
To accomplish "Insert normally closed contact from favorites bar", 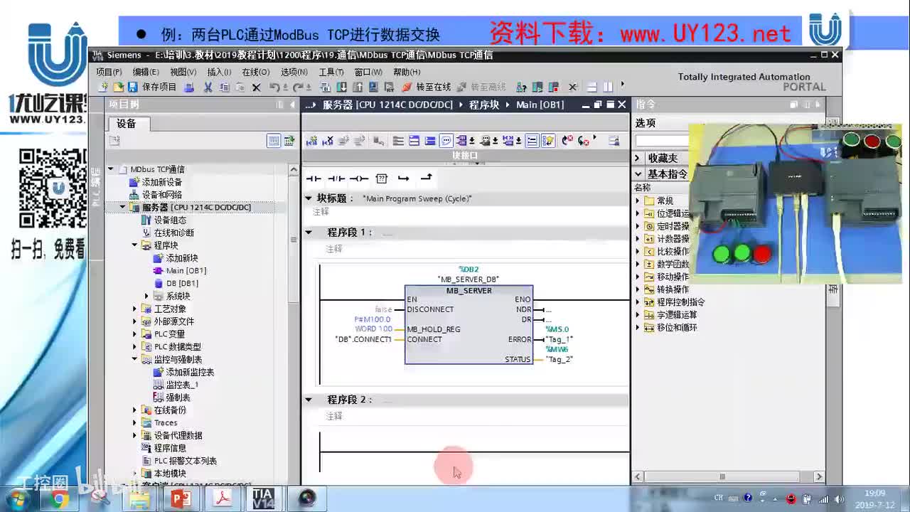I will [336, 178].
